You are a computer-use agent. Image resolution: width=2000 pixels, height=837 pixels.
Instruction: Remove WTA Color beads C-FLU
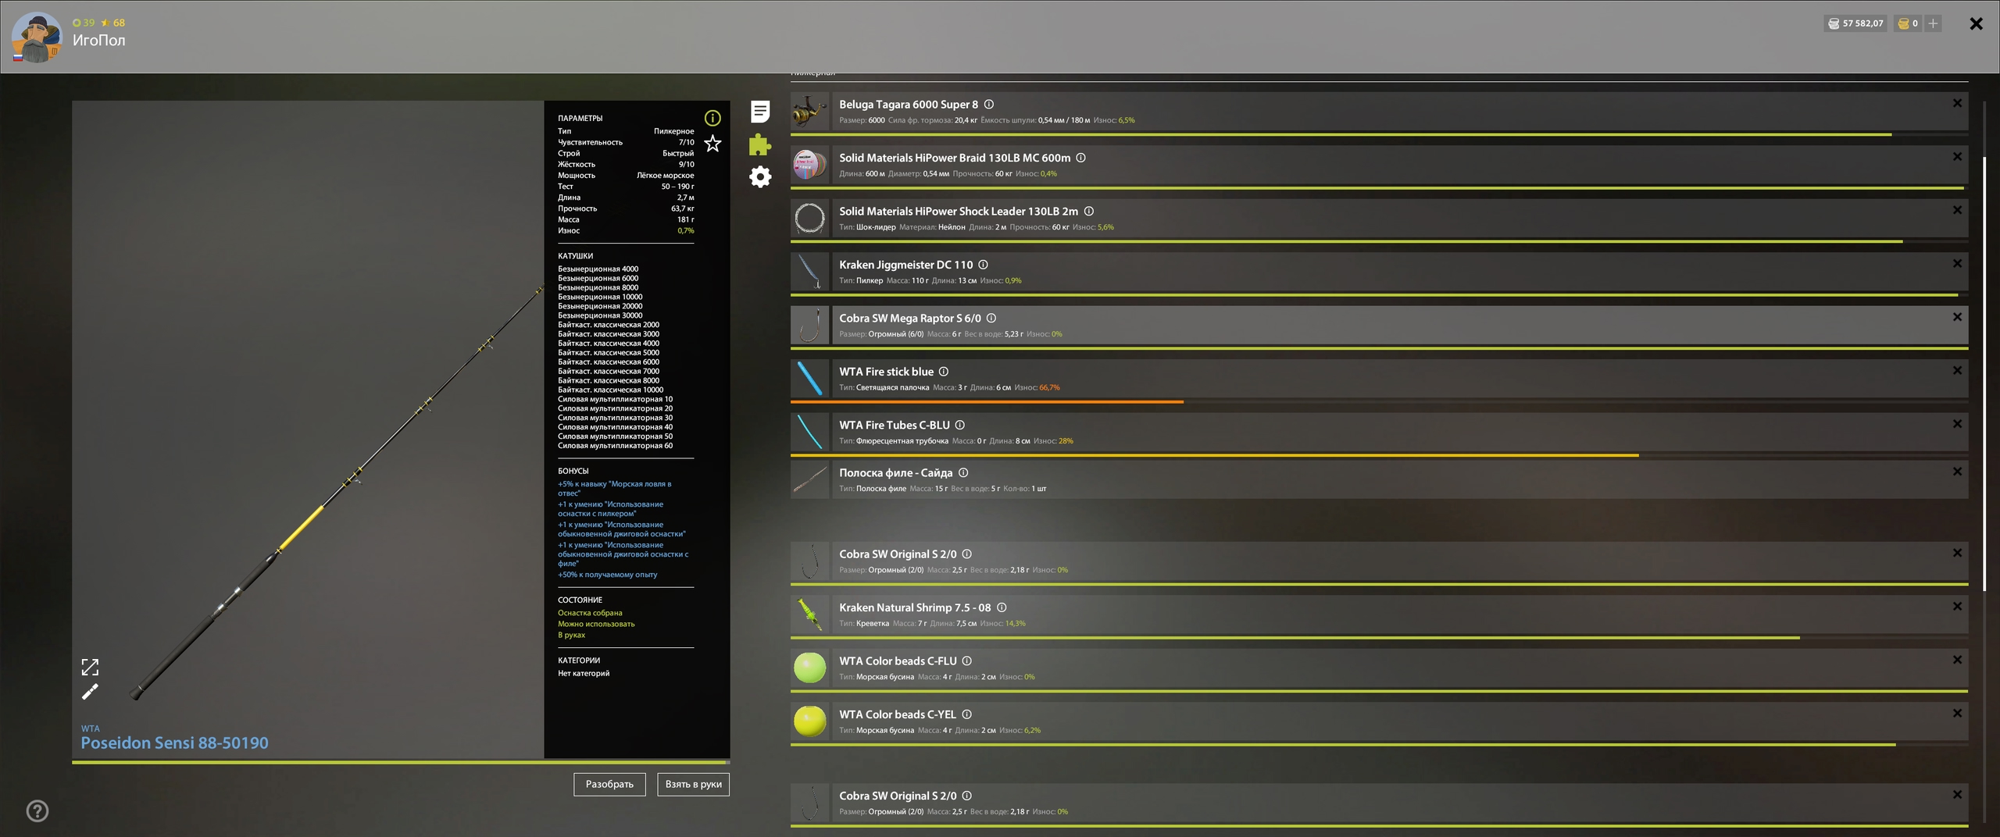[x=1957, y=660]
